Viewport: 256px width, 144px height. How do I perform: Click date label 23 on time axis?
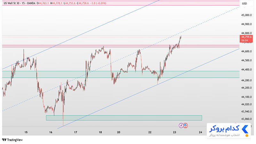click(174, 132)
